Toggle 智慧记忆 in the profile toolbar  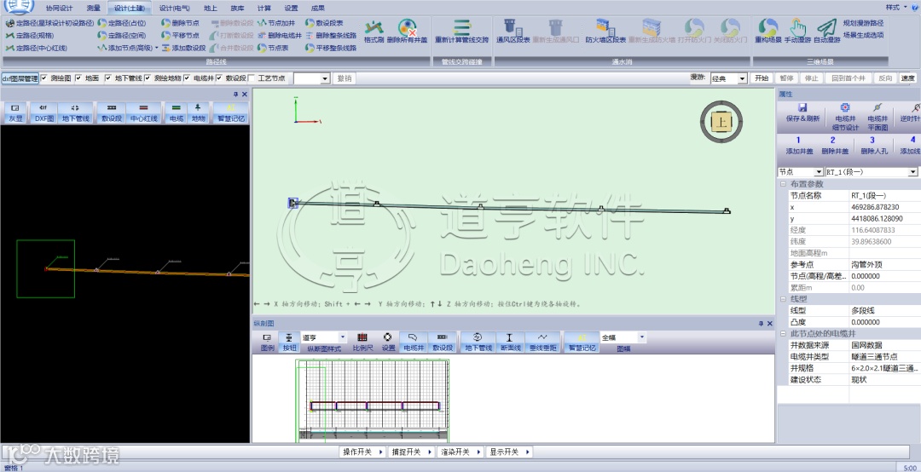pyautogui.click(x=582, y=342)
